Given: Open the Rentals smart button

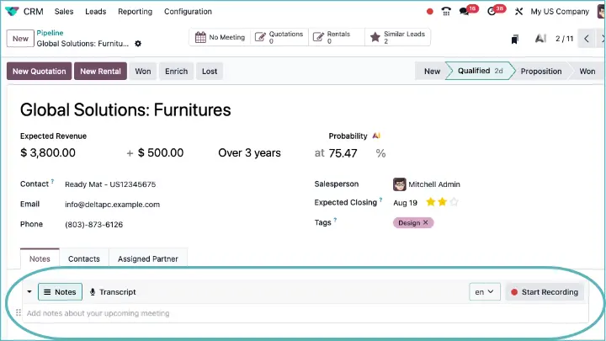Looking at the screenshot, I should tap(336, 37).
